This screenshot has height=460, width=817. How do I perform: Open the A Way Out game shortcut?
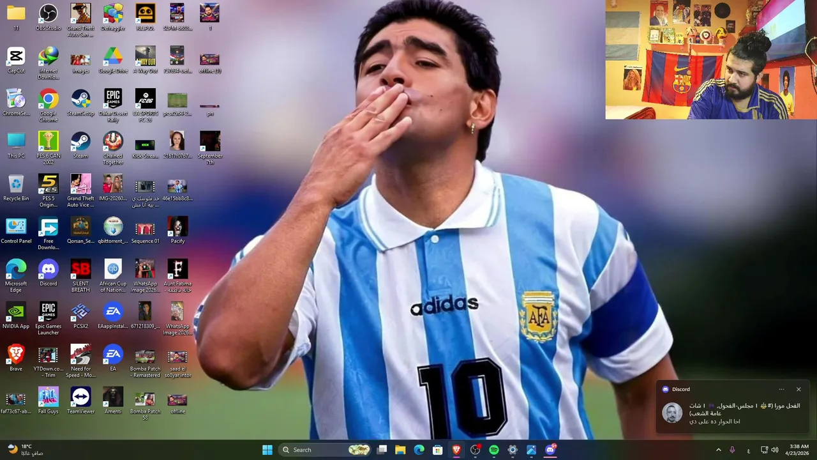145,60
